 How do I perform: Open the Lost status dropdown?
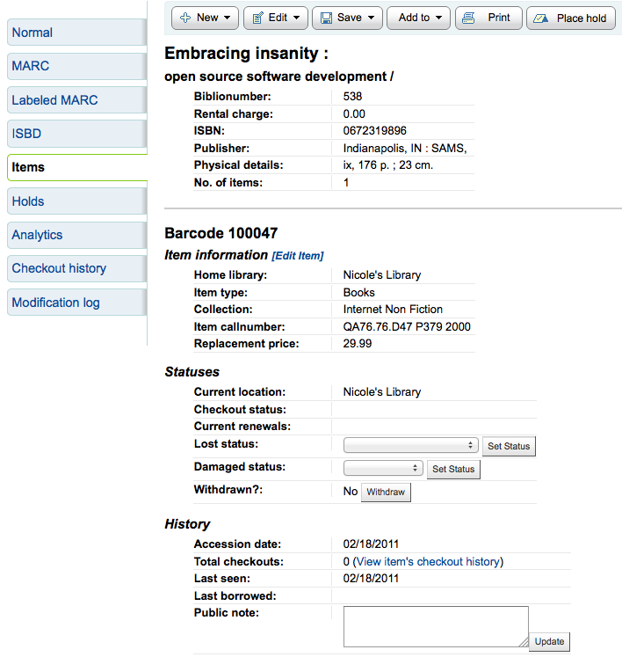[x=410, y=446]
